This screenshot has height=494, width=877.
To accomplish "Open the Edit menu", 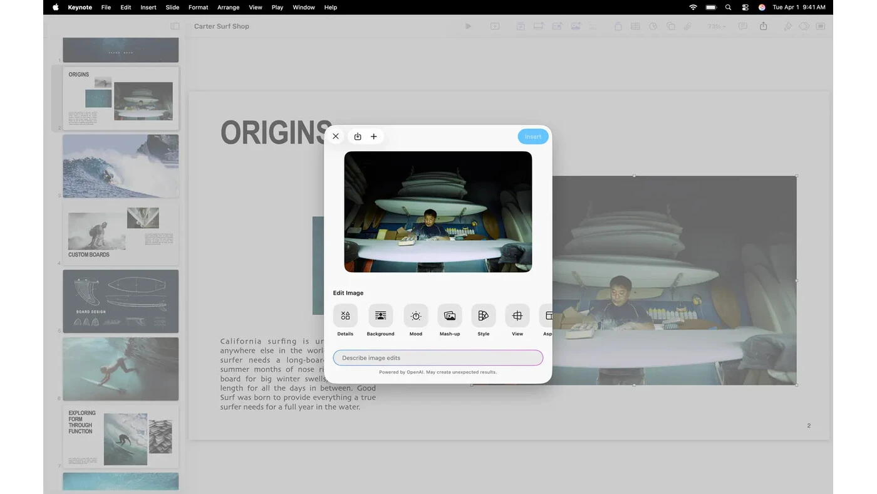I will pos(125,8).
